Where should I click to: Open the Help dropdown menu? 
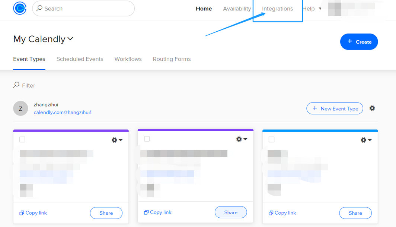click(x=312, y=9)
